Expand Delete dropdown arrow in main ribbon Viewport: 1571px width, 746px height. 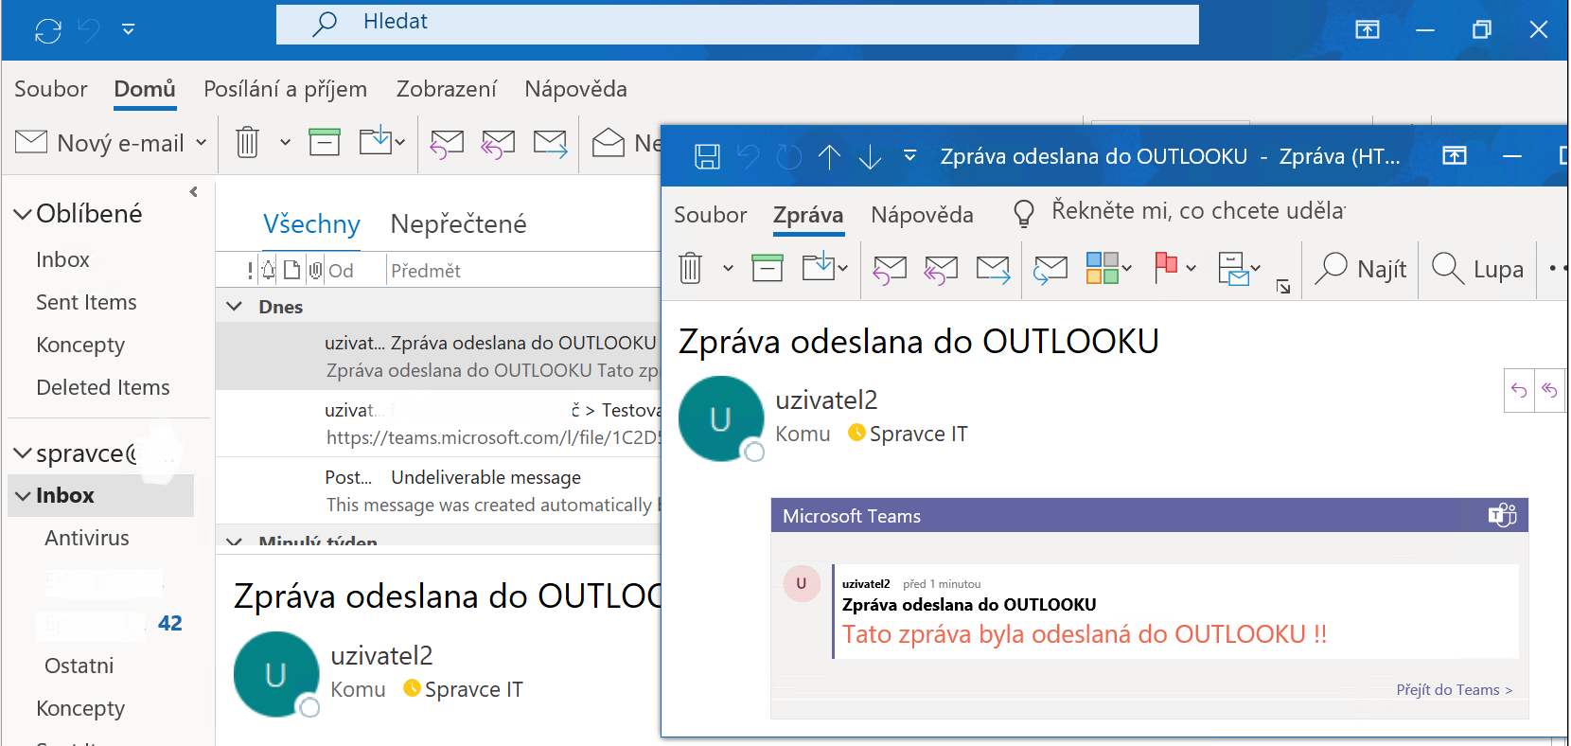coord(285,143)
